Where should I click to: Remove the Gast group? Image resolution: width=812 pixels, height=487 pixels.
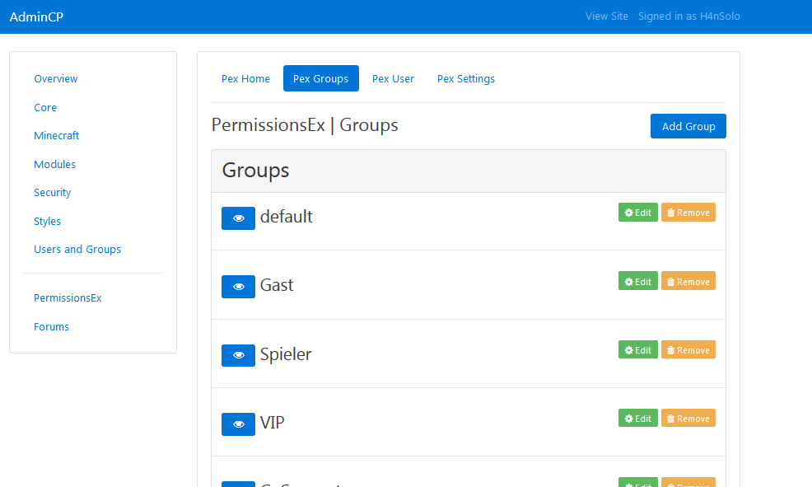(x=688, y=282)
